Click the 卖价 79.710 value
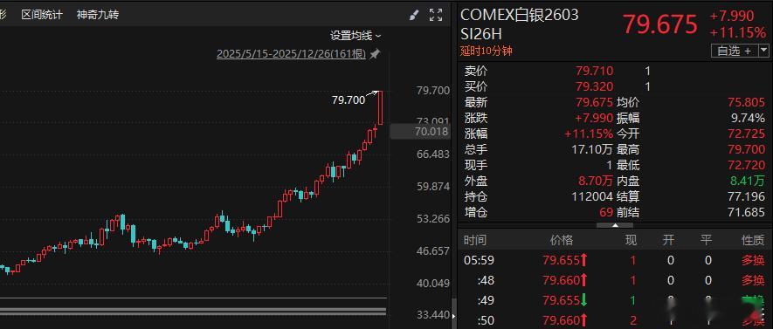 [595, 71]
